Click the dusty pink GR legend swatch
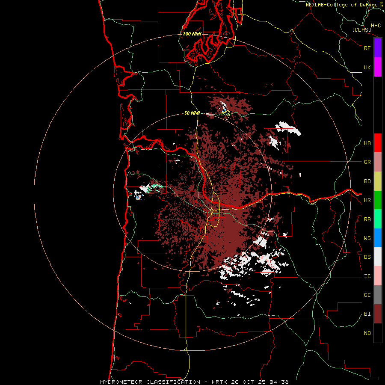This screenshot has width=385, height=385. point(378,162)
